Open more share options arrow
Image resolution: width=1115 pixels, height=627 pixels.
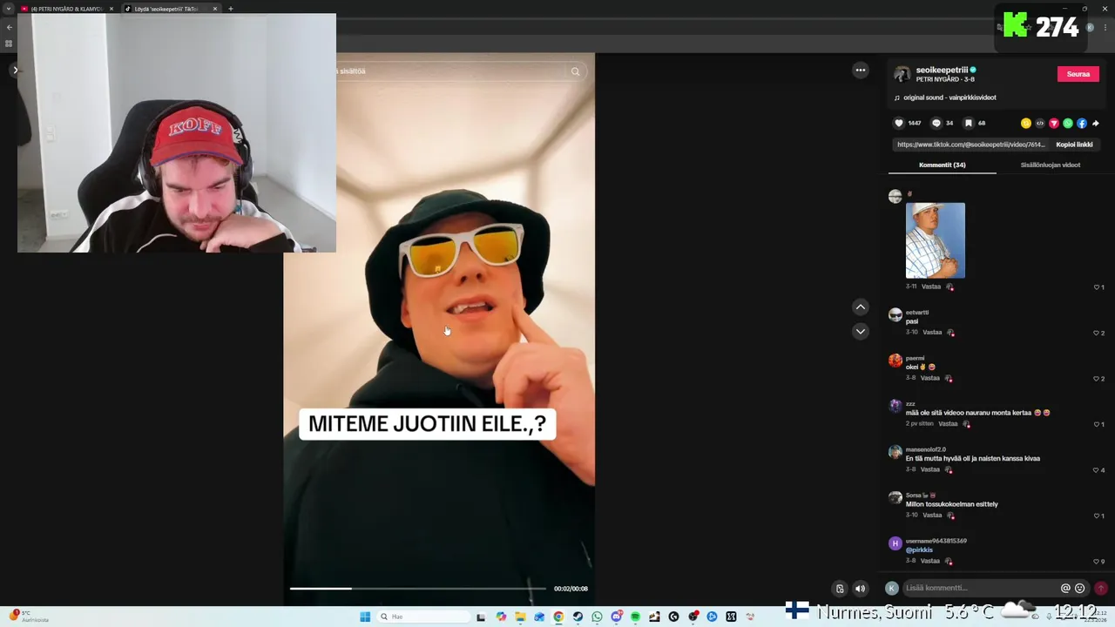(1096, 124)
